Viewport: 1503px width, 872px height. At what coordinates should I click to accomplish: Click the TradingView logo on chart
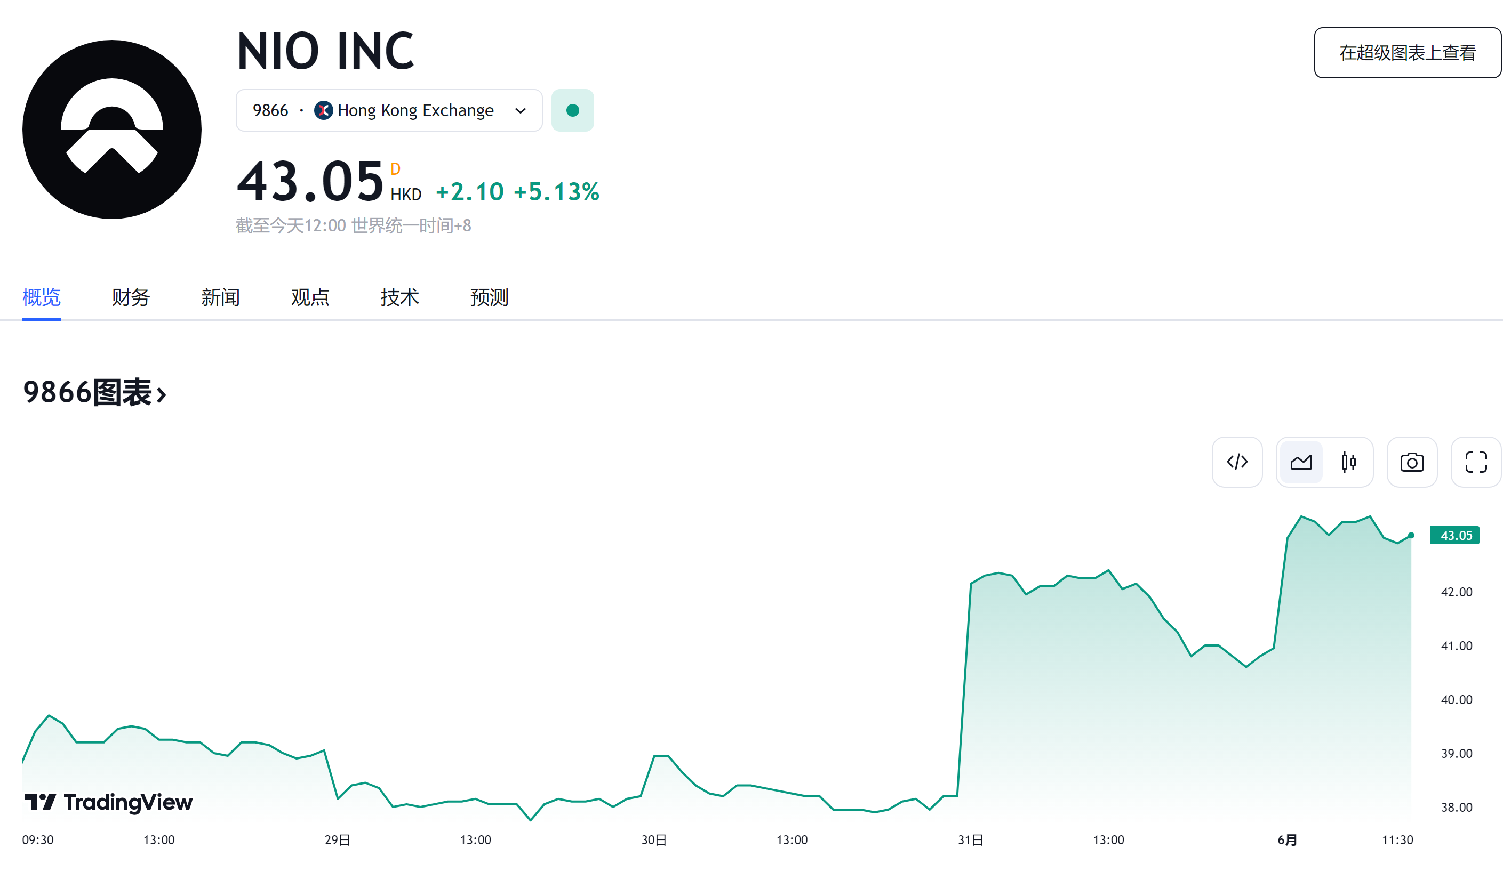[x=109, y=802]
